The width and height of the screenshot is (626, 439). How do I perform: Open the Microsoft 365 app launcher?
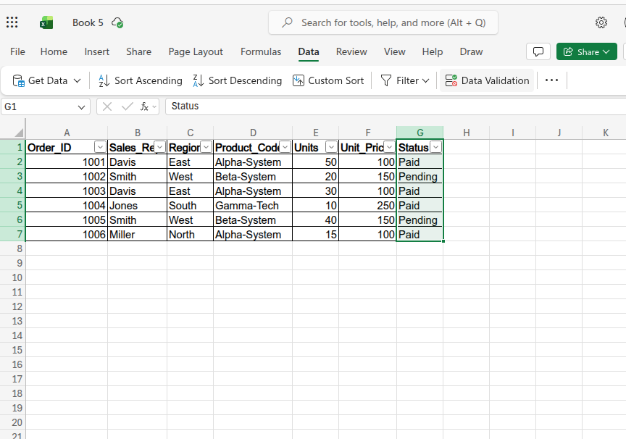click(12, 22)
